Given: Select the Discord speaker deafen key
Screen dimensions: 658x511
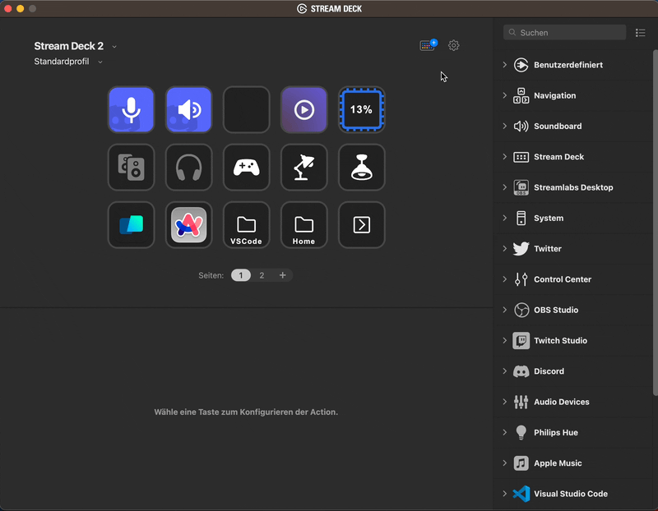Looking at the screenshot, I should click(x=189, y=110).
